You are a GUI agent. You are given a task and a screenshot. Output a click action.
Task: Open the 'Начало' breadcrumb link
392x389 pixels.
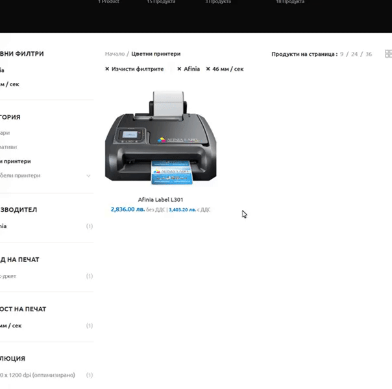coord(115,54)
